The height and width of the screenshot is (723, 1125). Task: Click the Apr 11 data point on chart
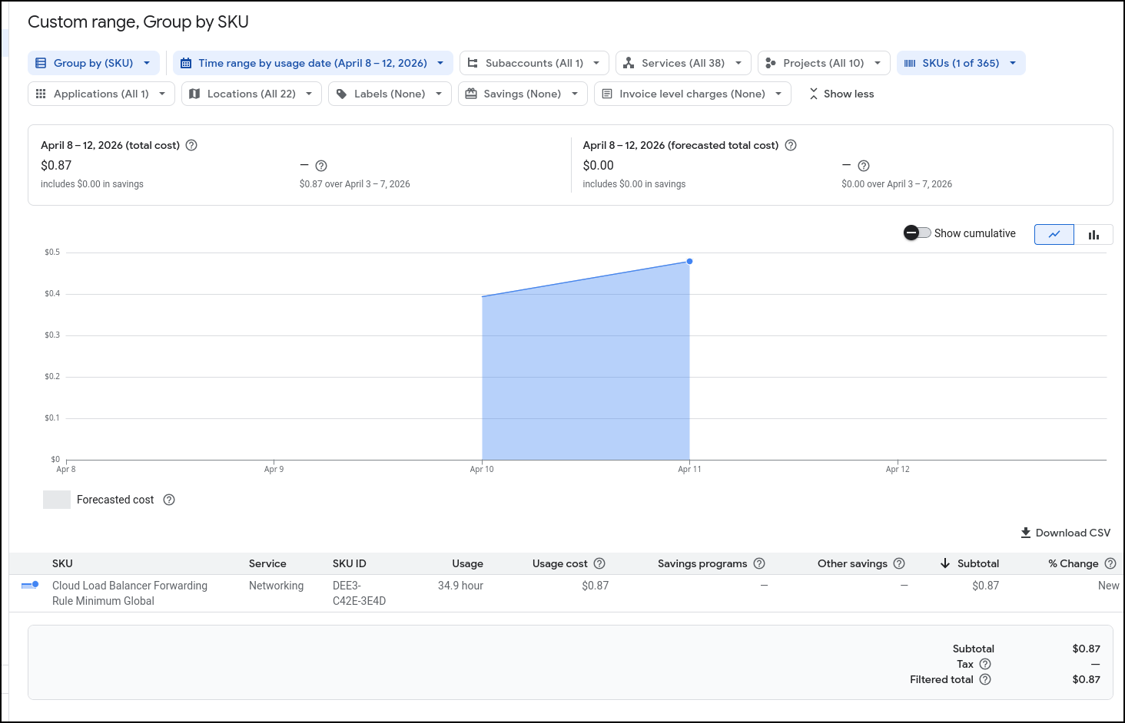(x=690, y=262)
